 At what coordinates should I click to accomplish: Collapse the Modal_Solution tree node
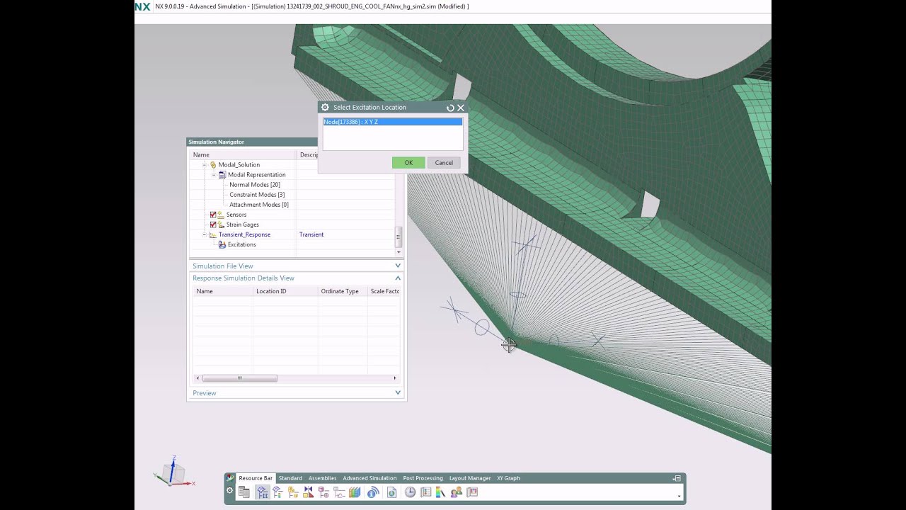(x=205, y=165)
